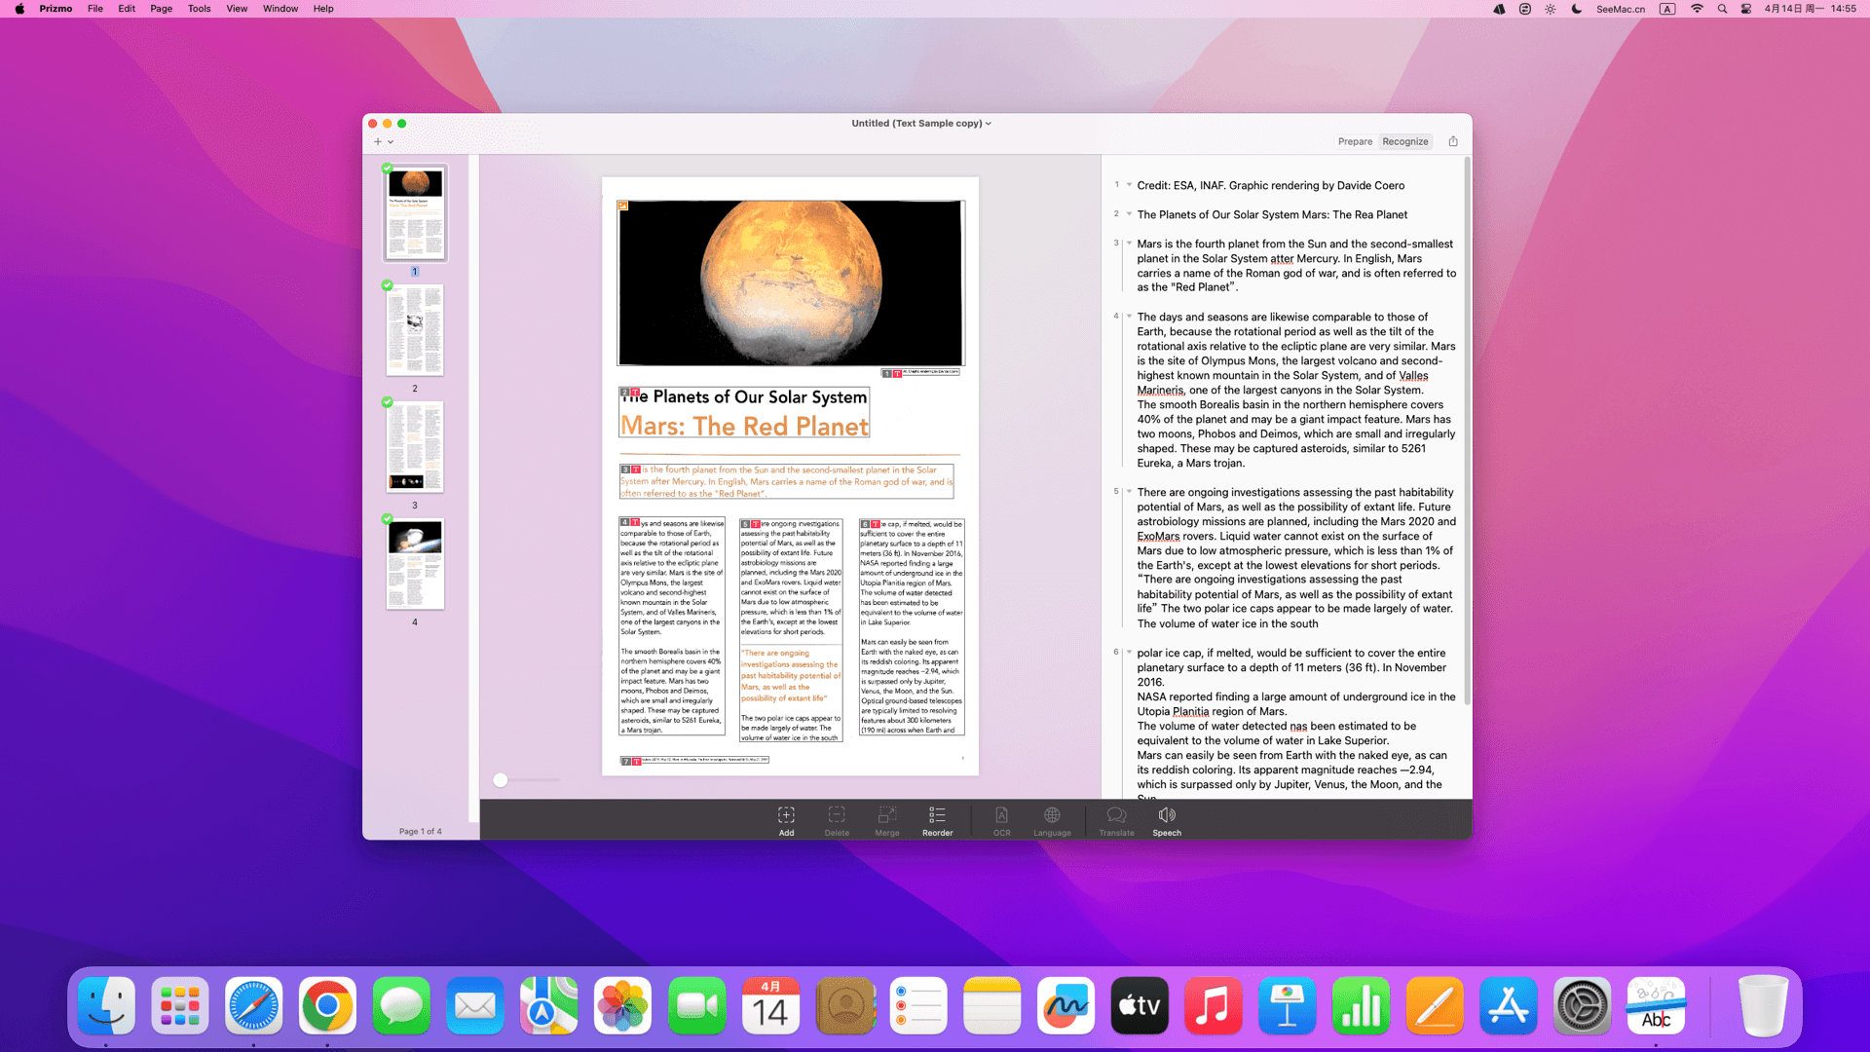Screen dimensions: 1870x1052
Task: Collapse text region 5 disclosure triangle
Action: pos(1130,492)
